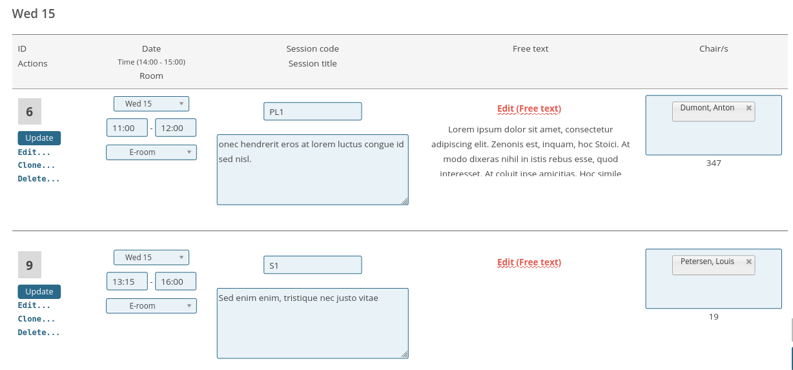Delete session 9
The height and width of the screenshot is (370, 793).
[39, 333]
